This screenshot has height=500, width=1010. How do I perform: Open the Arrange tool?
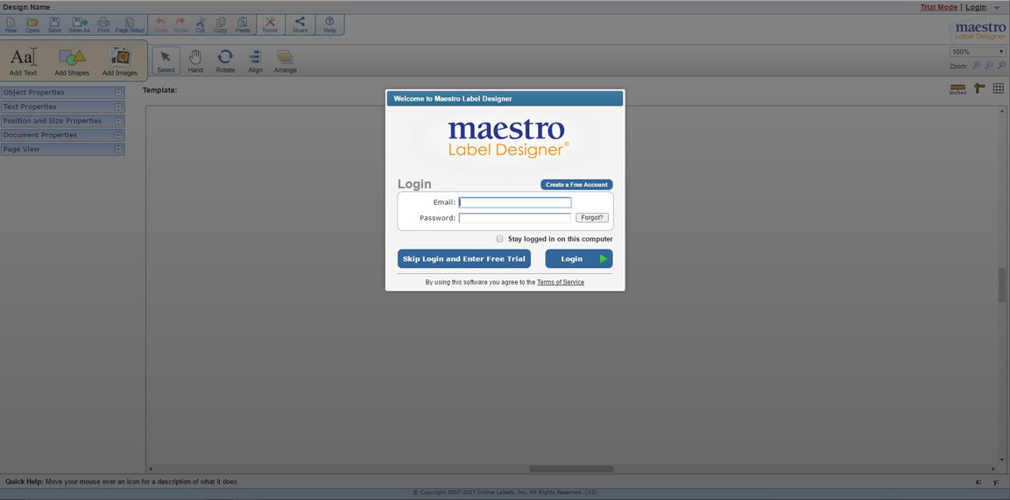(286, 61)
